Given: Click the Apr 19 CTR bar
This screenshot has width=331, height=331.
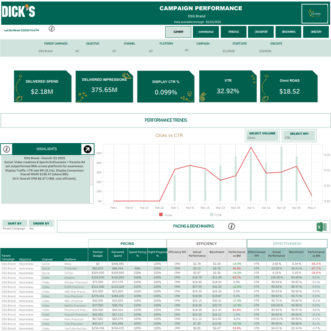Looking at the screenshot, I should coord(281,174).
